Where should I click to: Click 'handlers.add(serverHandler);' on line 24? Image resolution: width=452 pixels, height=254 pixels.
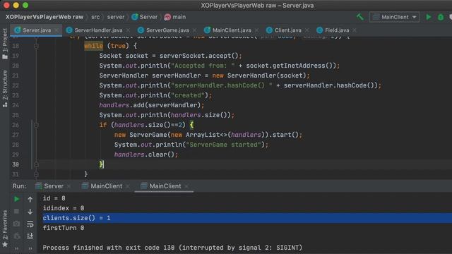[x=152, y=105]
